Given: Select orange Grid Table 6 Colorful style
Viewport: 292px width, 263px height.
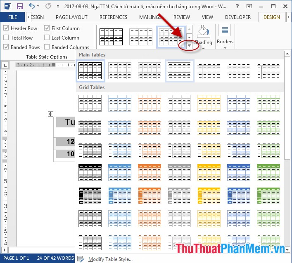Looking at the screenshot, I should point(150,219).
